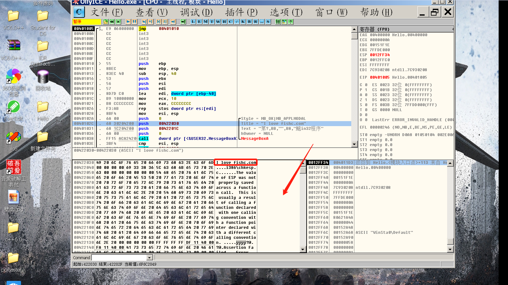Show the Call stack with the K button
508x285 pixels.
pyautogui.click(x=243, y=22)
